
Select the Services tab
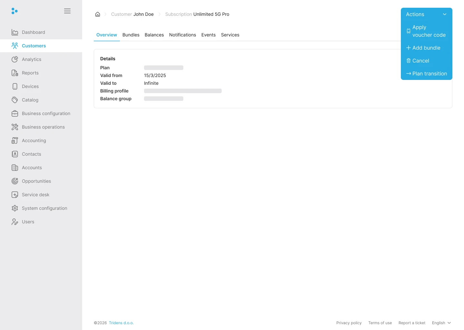click(x=230, y=35)
